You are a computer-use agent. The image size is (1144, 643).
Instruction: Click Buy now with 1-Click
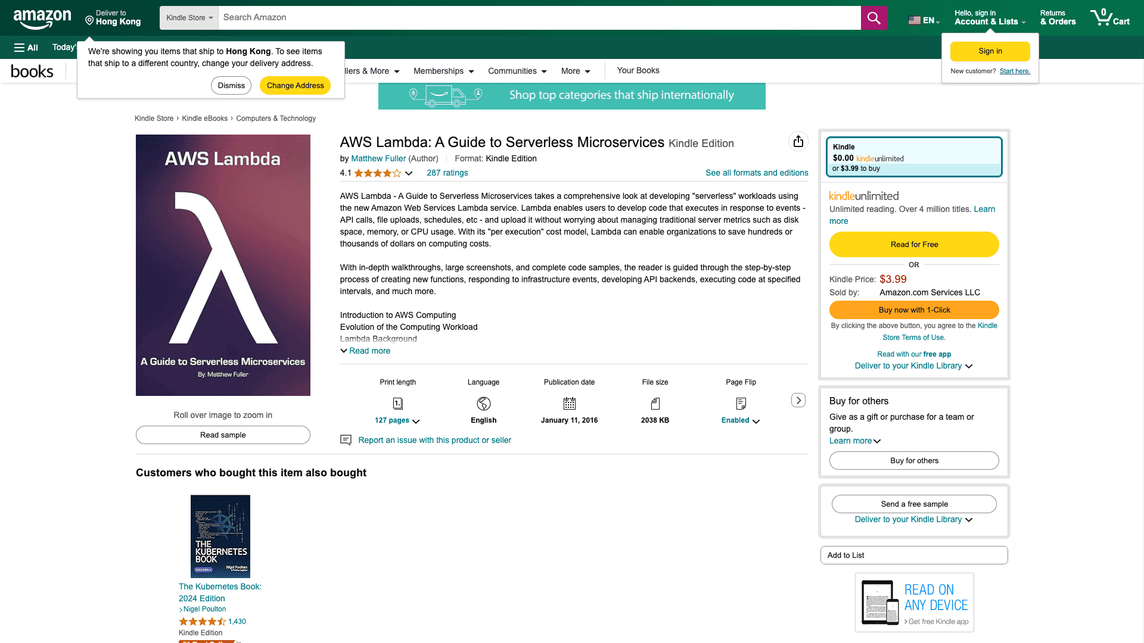pyautogui.click(x=914, y=310)
